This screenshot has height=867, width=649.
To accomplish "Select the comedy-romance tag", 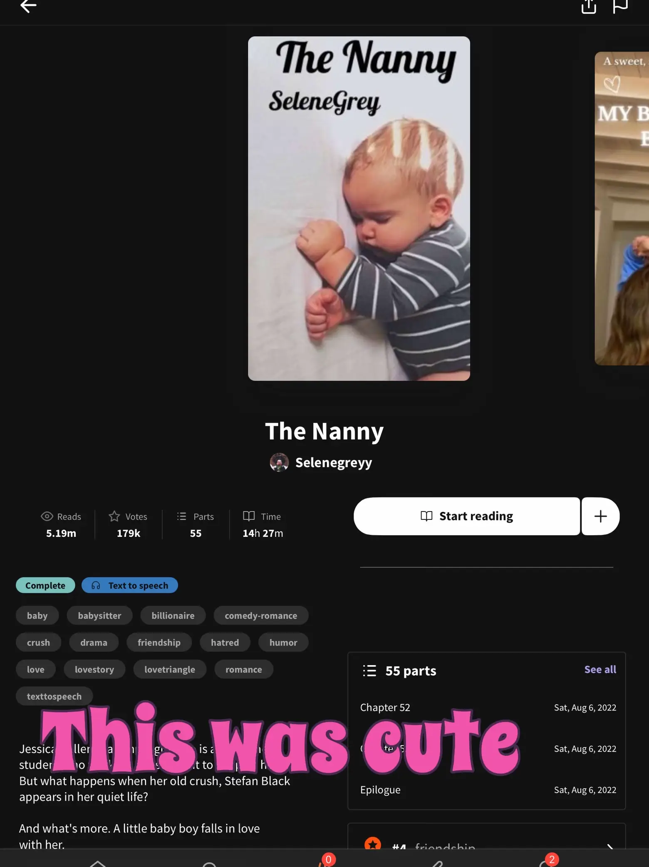I will pos(261,615).
